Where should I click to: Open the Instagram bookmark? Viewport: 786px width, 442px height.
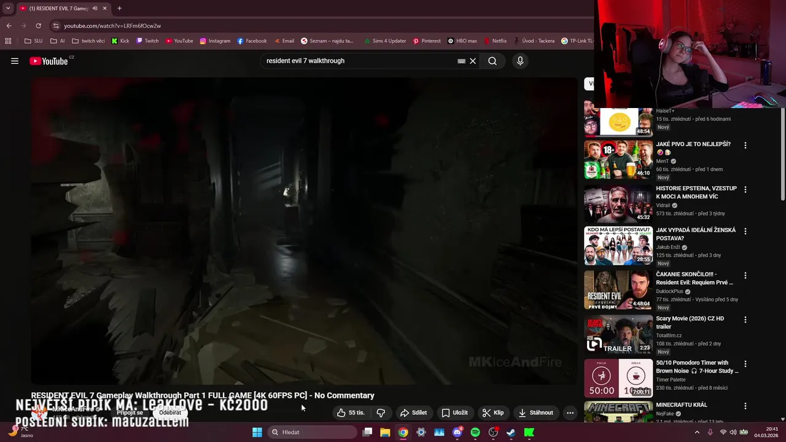[x=215, y=41]
